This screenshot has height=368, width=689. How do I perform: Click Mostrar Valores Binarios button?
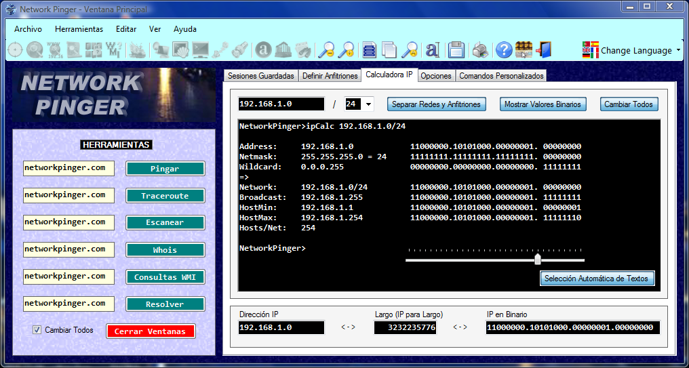[x=543, y=104]
